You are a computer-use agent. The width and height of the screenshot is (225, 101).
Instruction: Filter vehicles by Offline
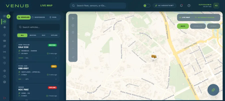click(x=54, y=35)
